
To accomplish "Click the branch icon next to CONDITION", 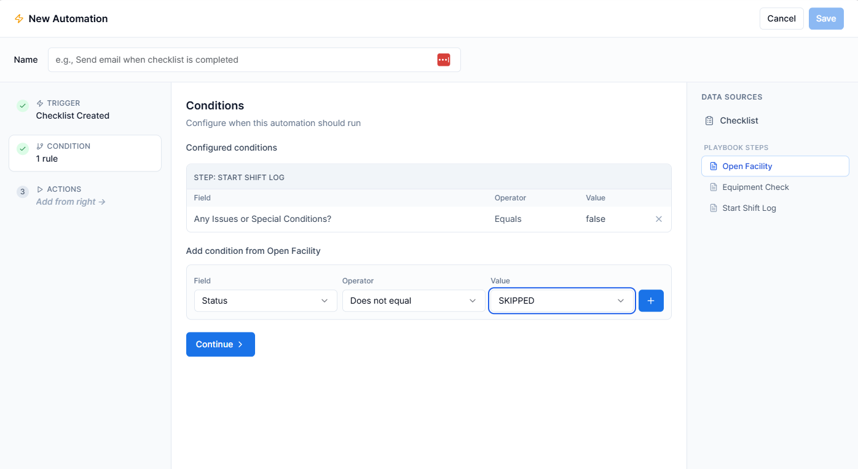I will tap(39, 146).
